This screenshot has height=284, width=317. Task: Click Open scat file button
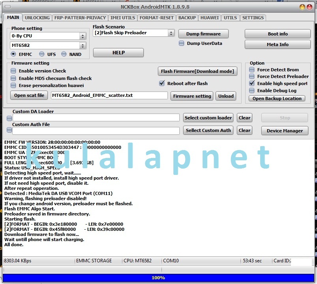coord(29,95)
